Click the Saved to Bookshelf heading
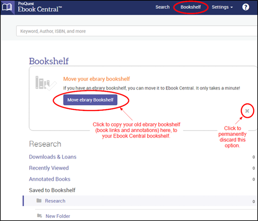258x221 pixels. tap(52, 190)
